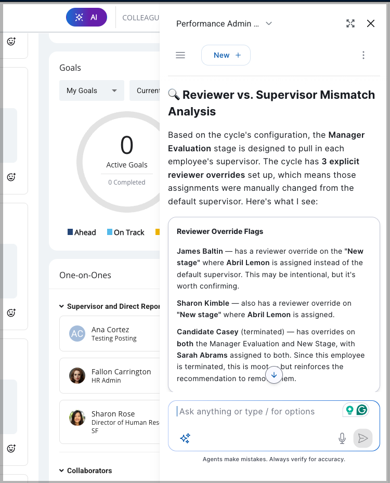Screen dimensions: 390x483
Task: Open the Current period dropdown
Action: coord(145,90)
